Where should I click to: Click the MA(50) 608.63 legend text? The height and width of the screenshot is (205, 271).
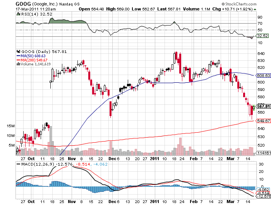click(x=33, y=56)
